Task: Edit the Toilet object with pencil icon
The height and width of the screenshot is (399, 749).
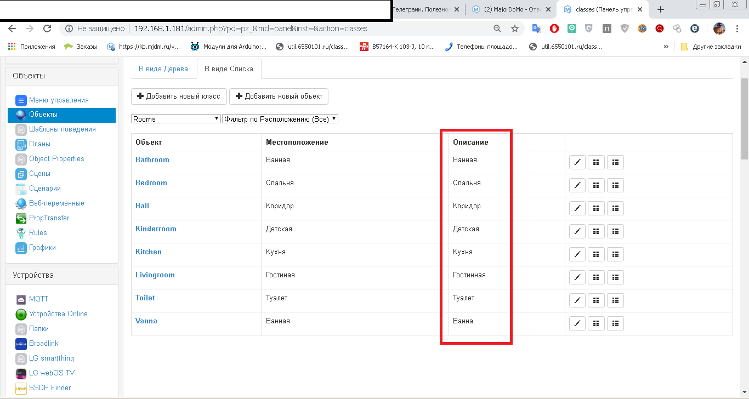Action: coord(577,300)
